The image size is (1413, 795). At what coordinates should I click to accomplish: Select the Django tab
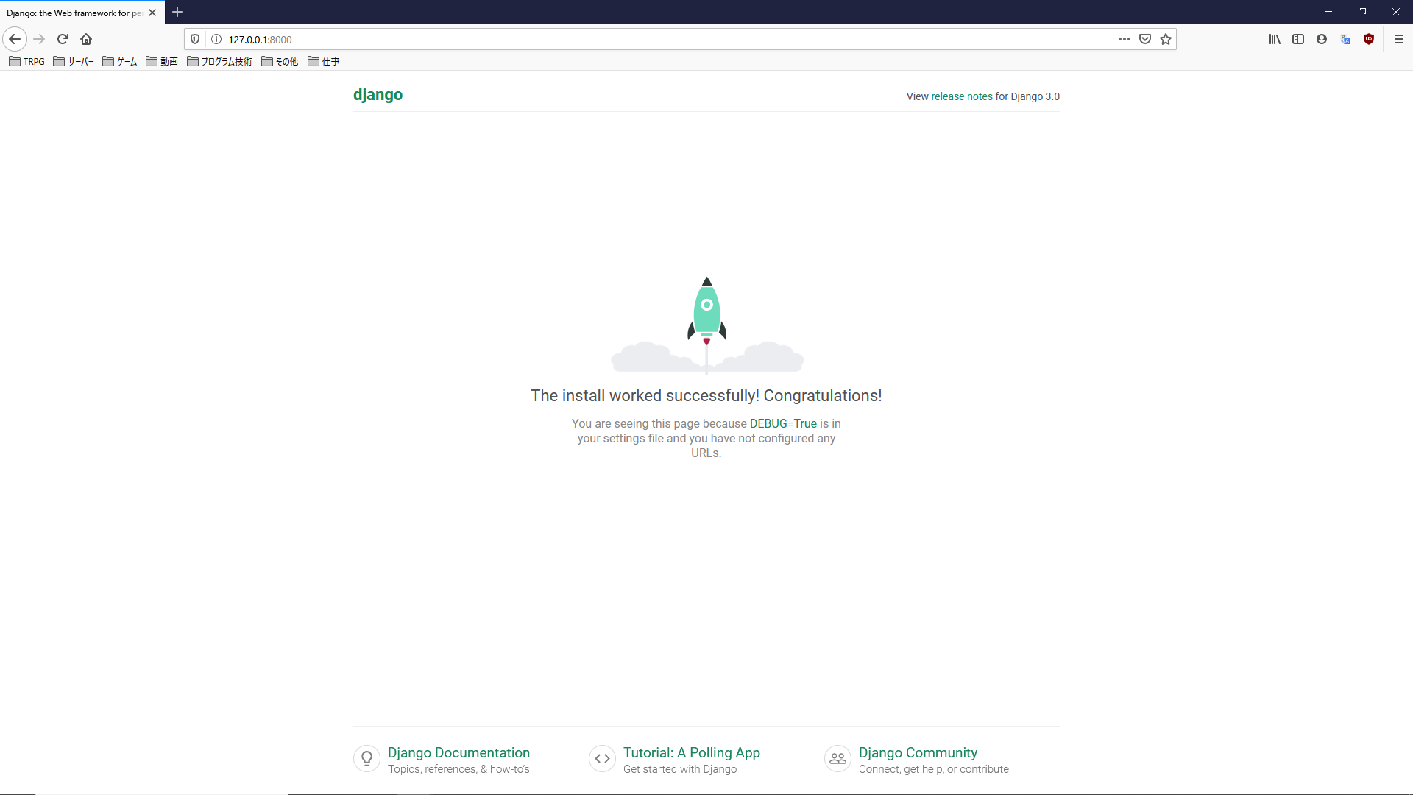[74, 13]
